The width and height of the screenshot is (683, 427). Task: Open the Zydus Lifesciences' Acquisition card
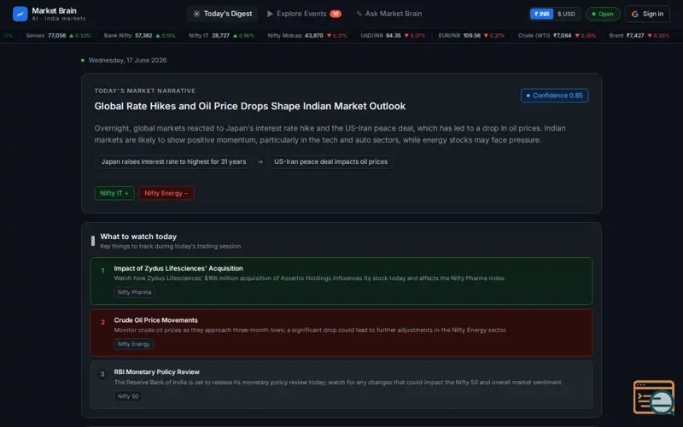[341, 281]
